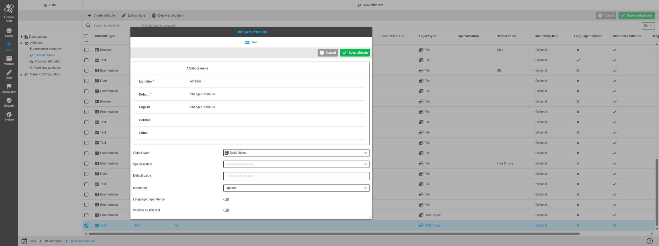Open the Modules section in sidebar
The width and height of the screenshot is (659, 246).
(x=9, y=60)
